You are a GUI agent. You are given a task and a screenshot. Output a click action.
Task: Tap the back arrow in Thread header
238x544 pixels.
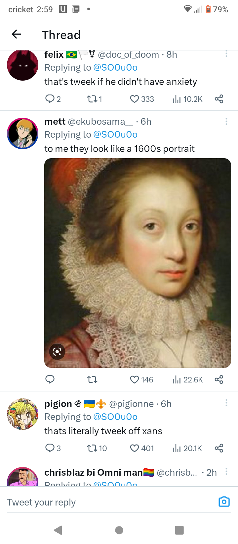pyautogui.click(x=16, y=34)
